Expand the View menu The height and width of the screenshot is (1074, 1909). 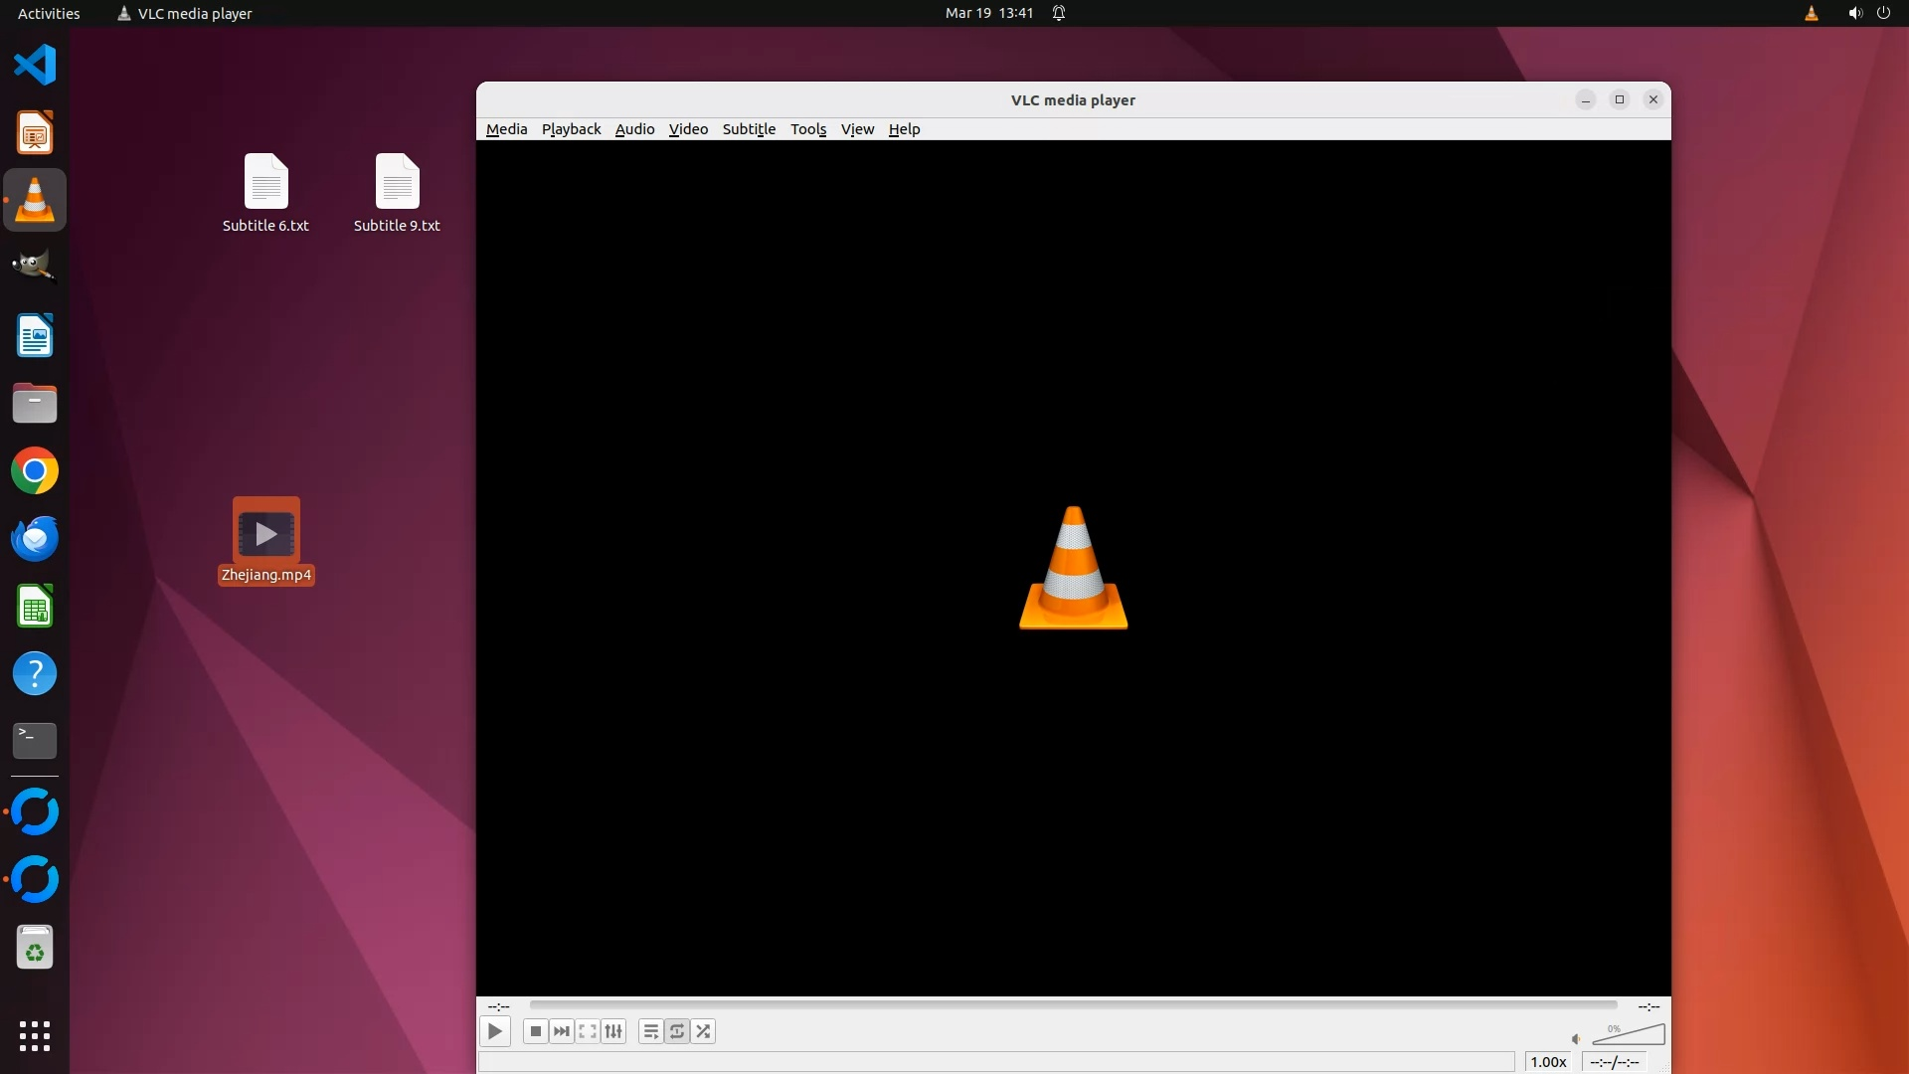(857, 129)
